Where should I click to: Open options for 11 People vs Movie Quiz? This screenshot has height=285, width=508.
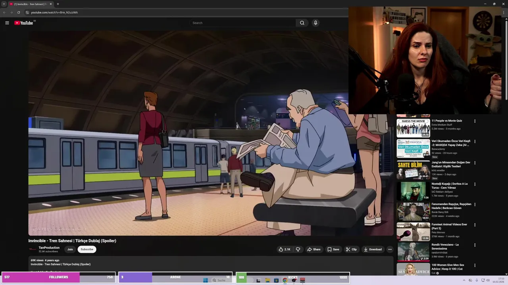click(x=475, y=121)
